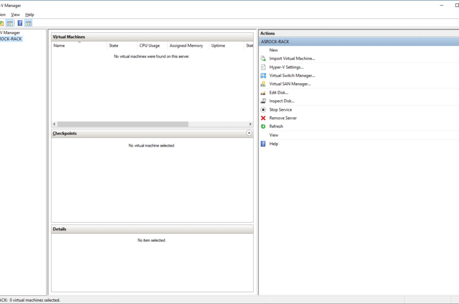This screenshot has height=304, width=459.
Task: Click the Virtual SAN Manager icon
Action: (x=263, y=84)
